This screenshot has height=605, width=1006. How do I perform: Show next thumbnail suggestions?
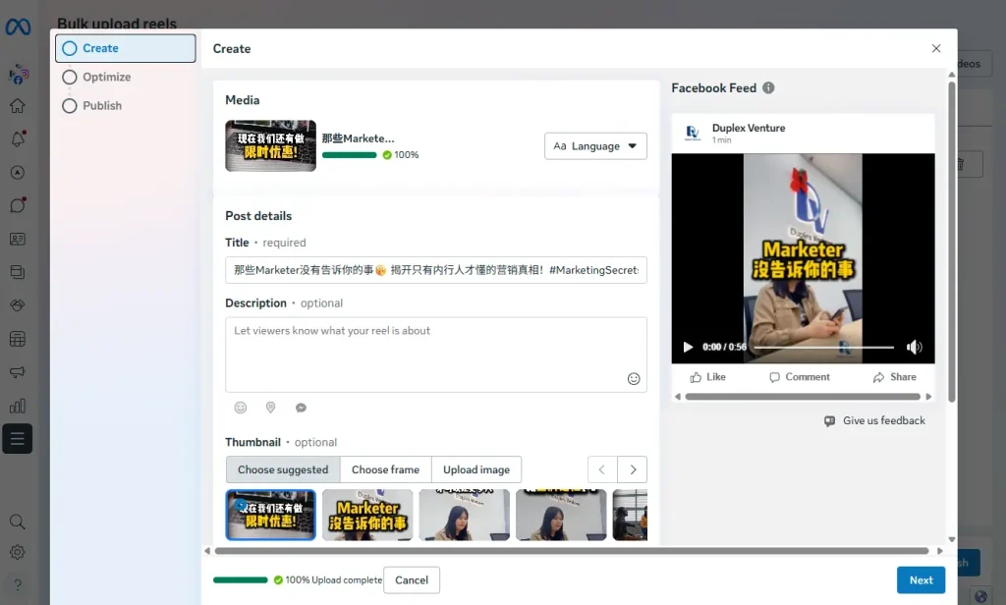pos(633,469)
